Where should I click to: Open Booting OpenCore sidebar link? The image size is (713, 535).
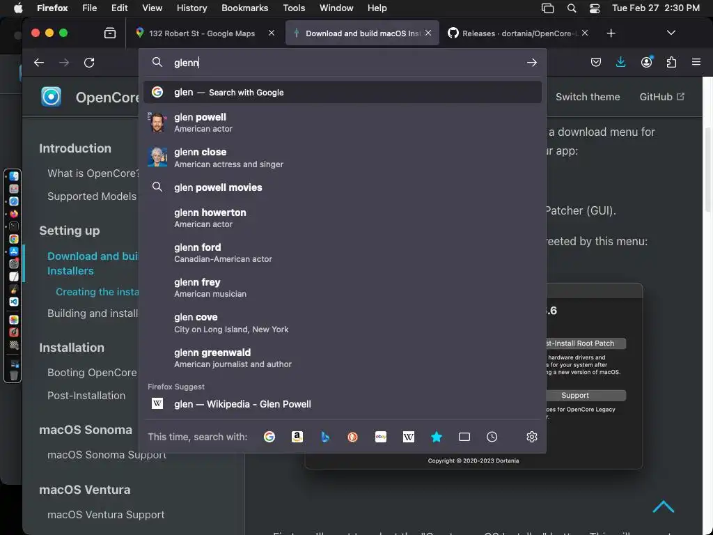[92, 372]
